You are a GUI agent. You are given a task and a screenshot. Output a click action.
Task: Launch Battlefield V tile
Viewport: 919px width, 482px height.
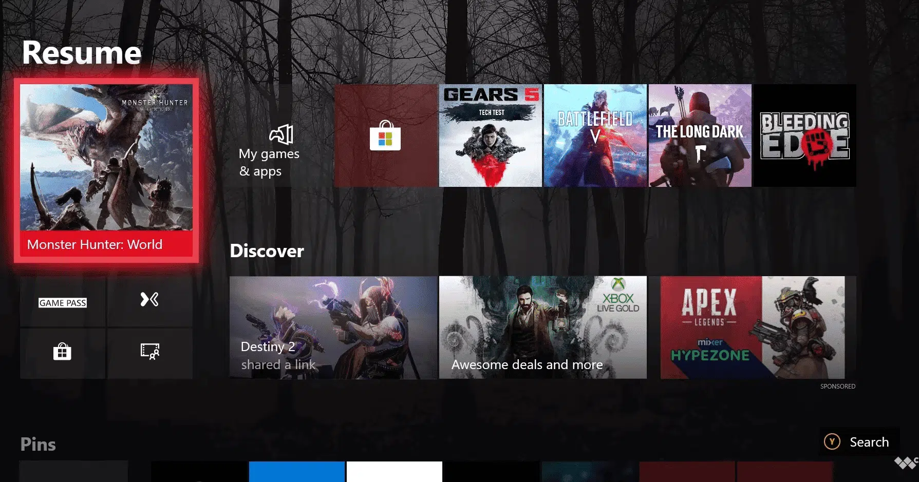595,136
